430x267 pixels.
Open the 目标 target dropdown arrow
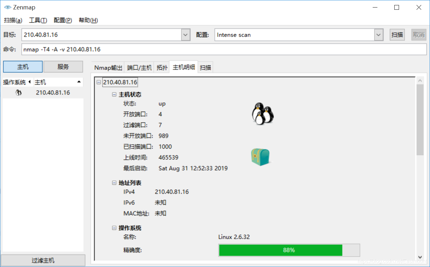tap(186, 35)
